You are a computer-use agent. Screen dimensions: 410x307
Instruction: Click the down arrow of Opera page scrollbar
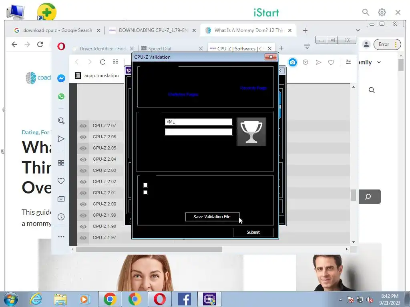(x=353, y=242)
